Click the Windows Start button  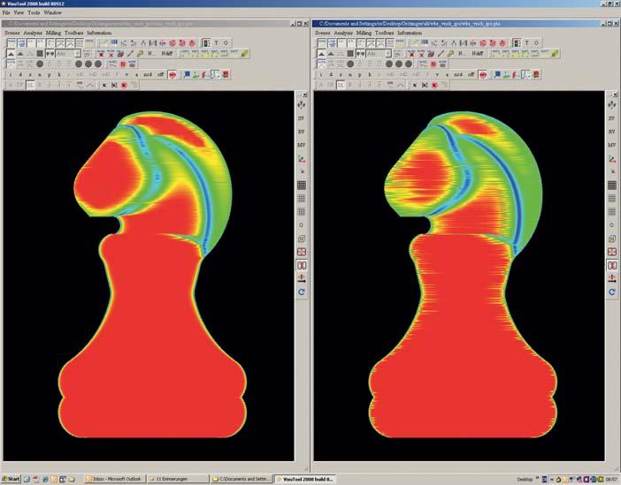pos(11,479)
